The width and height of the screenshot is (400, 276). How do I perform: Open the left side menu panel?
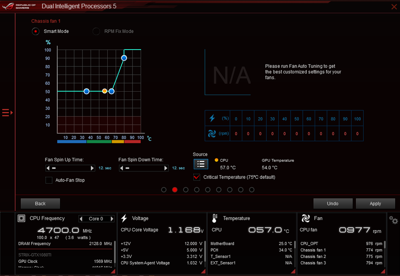(x=7, y=112)
